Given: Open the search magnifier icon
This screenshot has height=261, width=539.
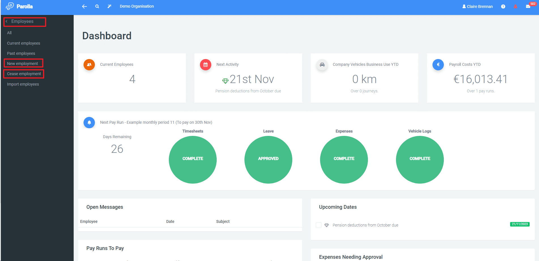Looking at the screenshot, I should click(97, 6).
